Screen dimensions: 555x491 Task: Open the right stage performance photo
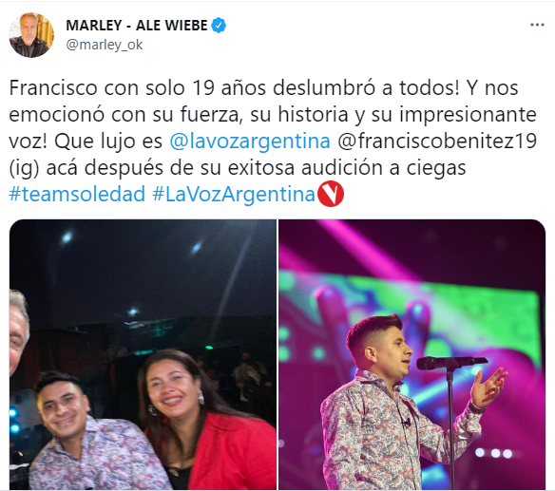point(412,354)
